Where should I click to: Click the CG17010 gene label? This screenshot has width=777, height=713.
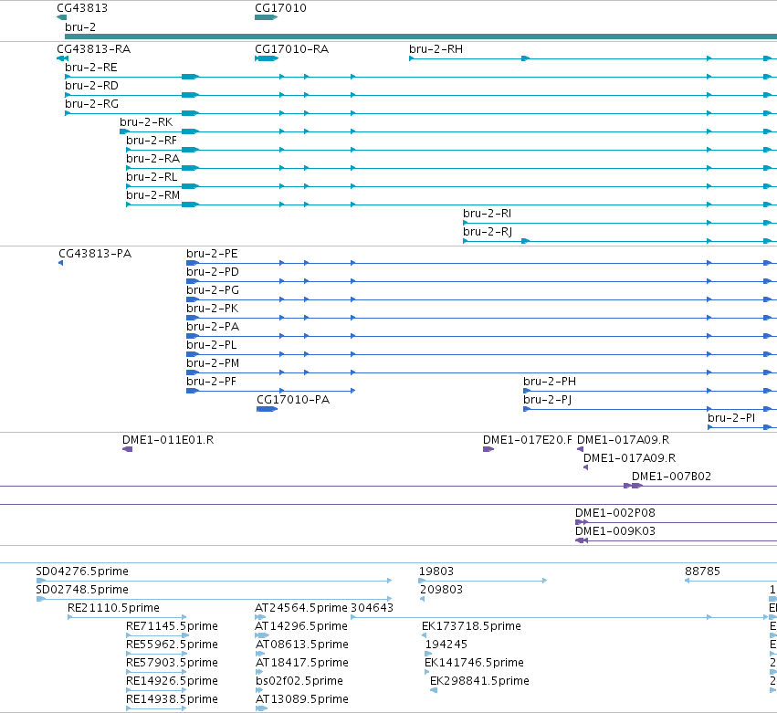point(280,8)
